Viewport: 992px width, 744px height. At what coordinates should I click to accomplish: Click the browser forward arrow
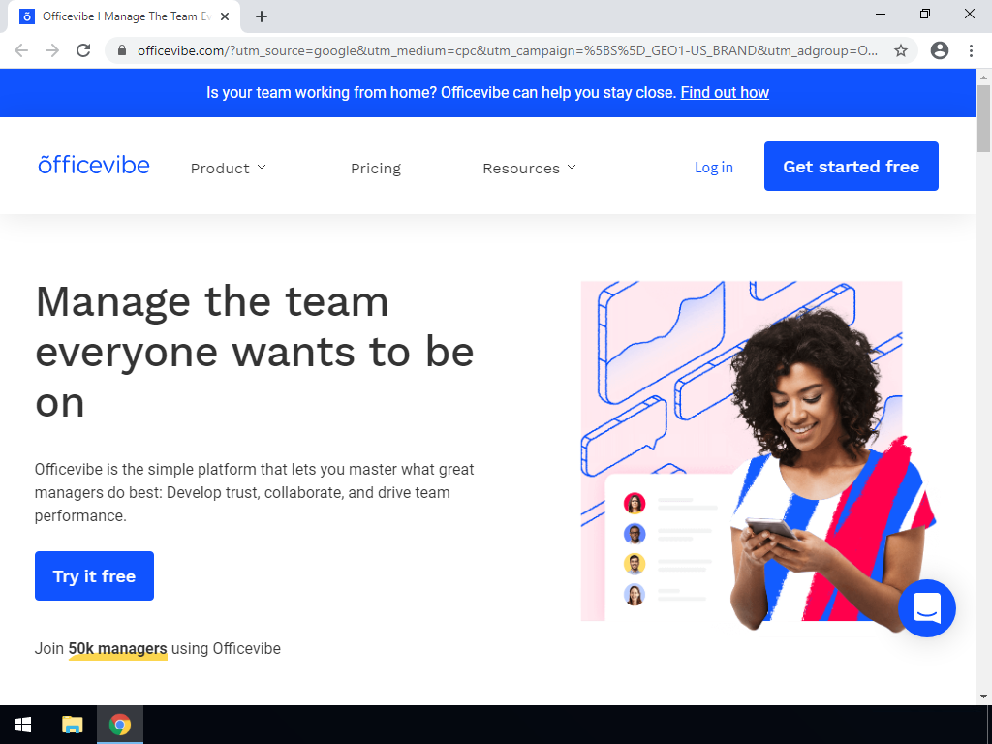click(52, 50)
